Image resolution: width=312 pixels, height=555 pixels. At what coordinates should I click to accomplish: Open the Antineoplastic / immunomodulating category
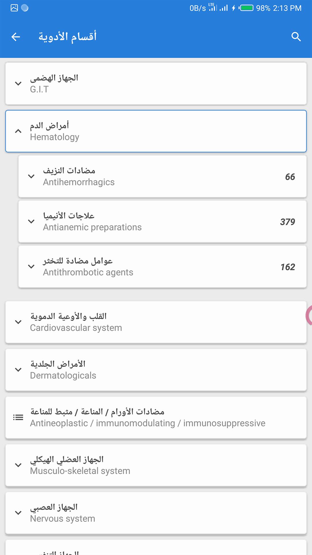pos(147,417)
